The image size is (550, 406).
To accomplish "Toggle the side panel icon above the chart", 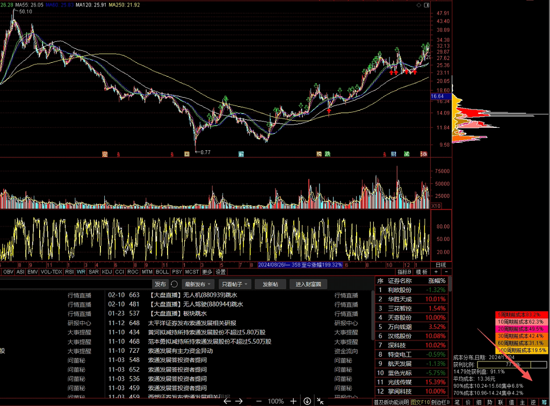I will (427, 4).
